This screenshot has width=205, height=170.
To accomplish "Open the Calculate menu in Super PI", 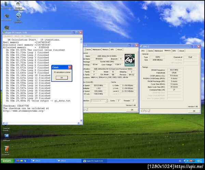I will point(8,36).
